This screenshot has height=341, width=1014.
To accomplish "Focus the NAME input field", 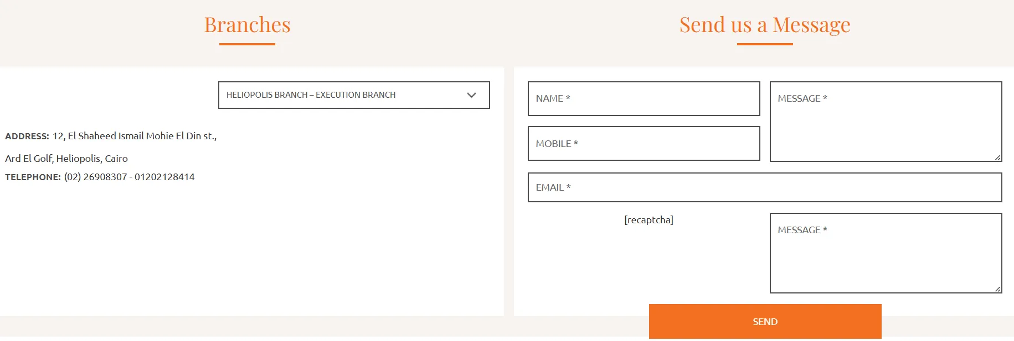I will tap(644, 99).
